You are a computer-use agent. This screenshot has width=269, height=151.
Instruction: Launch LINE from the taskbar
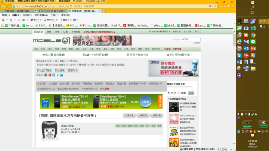click(253, 42)
